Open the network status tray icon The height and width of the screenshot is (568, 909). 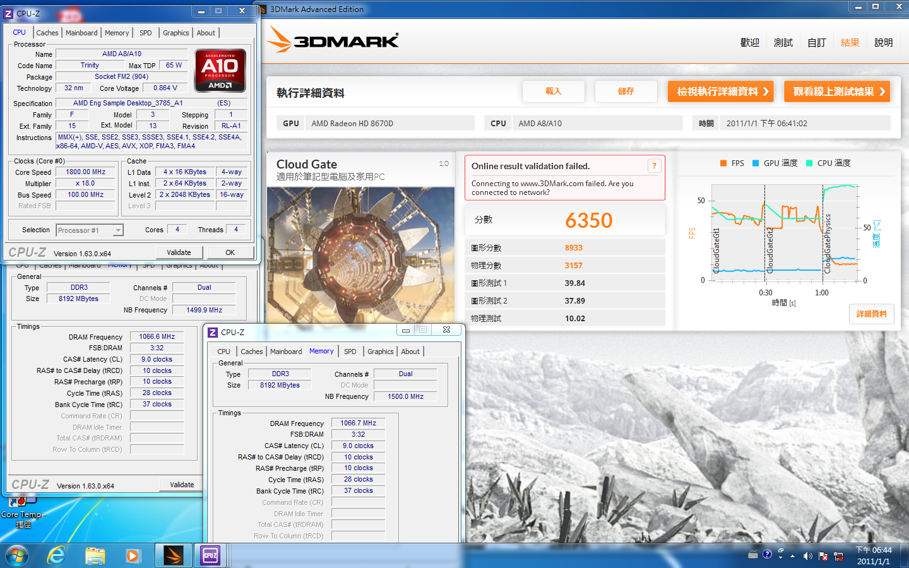click(838, 556)
